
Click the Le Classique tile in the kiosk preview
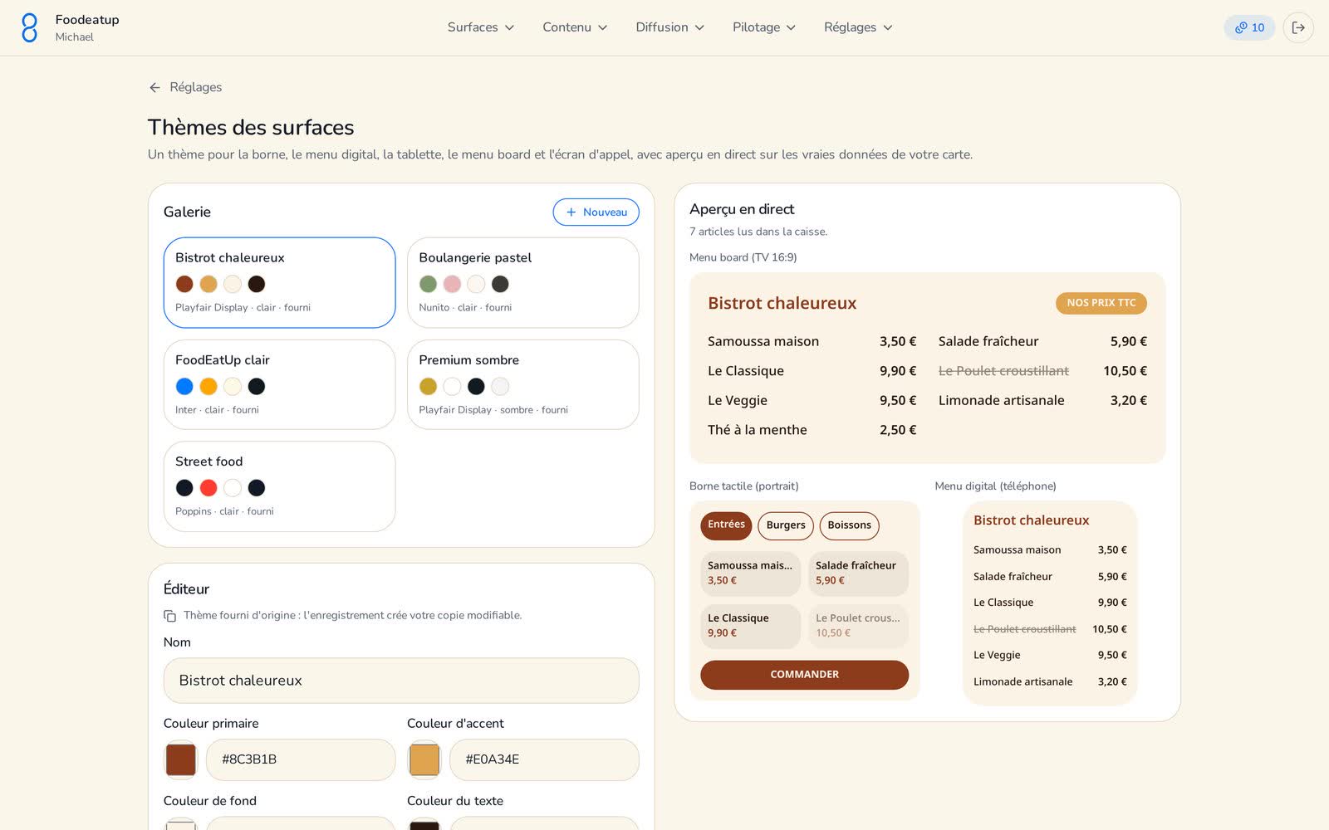coord(750,626)
